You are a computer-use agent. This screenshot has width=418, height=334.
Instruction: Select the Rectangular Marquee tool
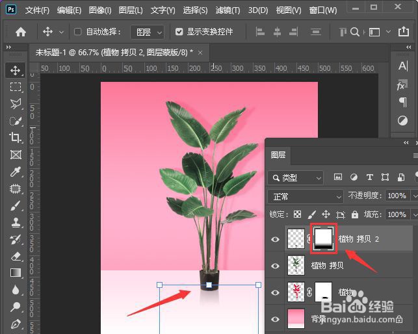click(x=15, y=87)
